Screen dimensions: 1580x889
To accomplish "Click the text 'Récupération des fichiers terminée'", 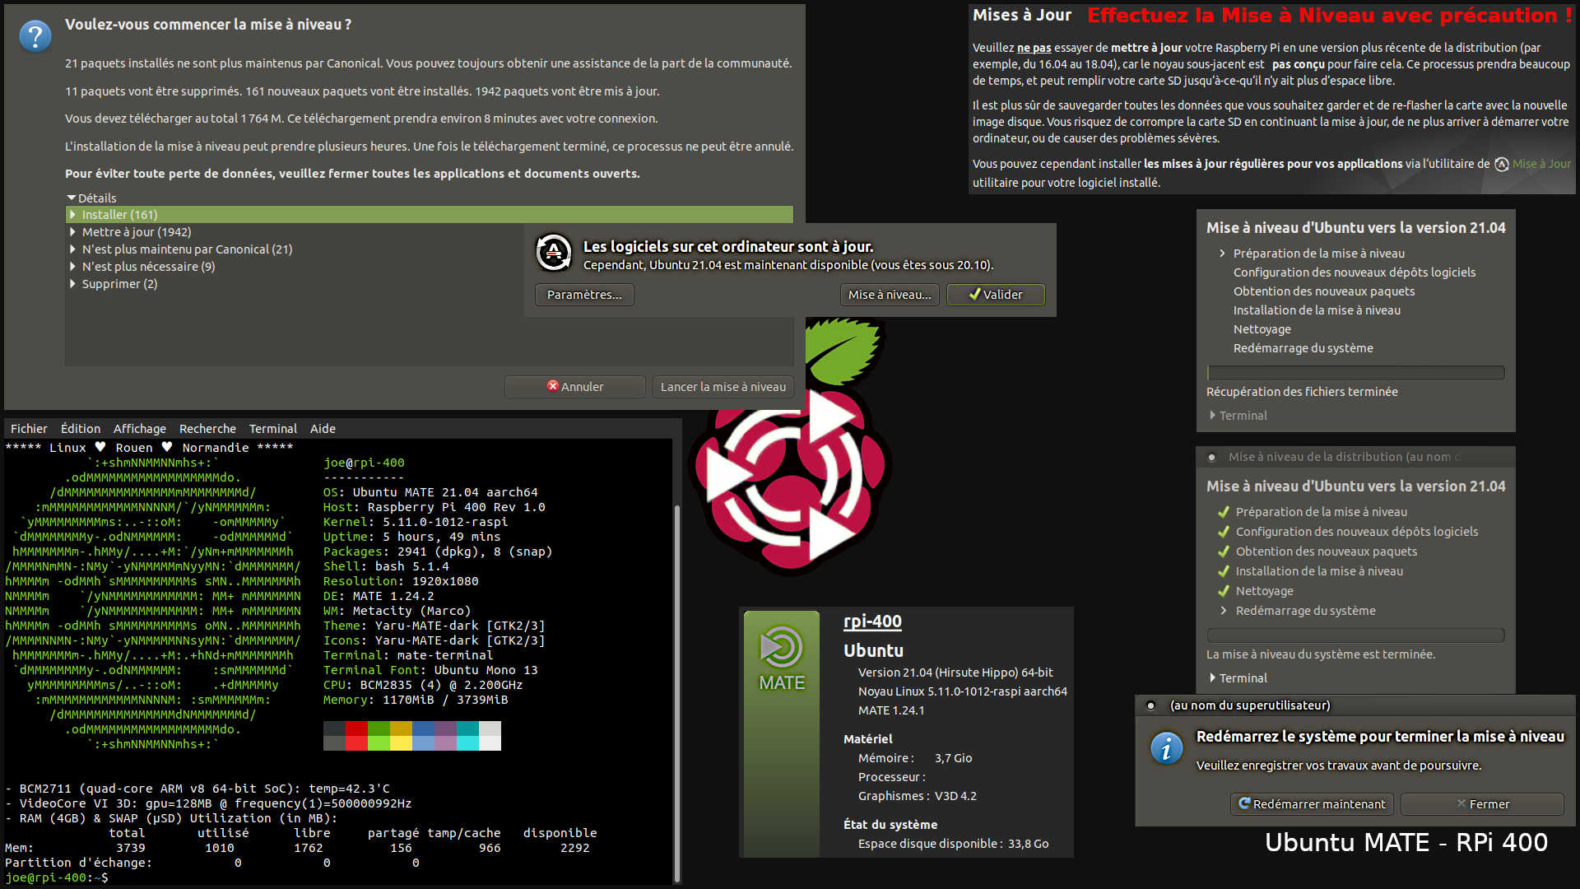I will click(1302, 392).
